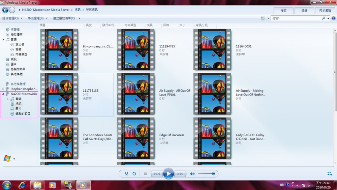Expand the arrow next to 建立播放清單(C)
Screen dimensions: 337x190
click(79, 18)
